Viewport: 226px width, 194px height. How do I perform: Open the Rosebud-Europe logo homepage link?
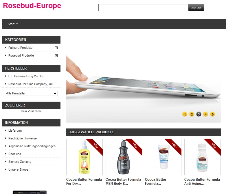32,6
